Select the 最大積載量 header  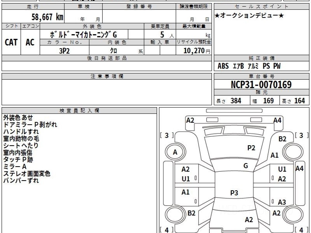point(194,26)
